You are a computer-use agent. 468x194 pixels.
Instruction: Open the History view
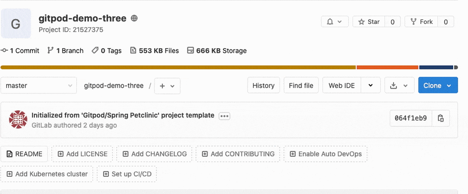click(x=263, y=85)
